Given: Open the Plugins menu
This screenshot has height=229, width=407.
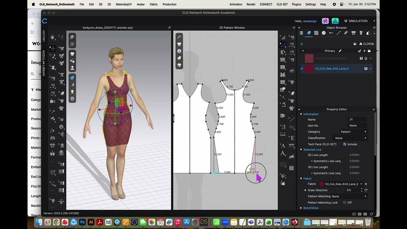Looking at the screenshot, I should tap(297, 4).
